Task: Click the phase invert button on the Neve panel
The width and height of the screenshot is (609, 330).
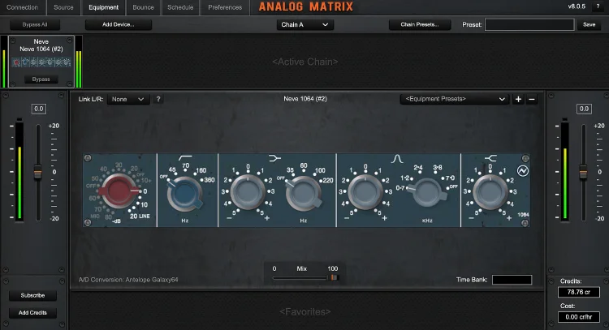Action: coord(523,172)
